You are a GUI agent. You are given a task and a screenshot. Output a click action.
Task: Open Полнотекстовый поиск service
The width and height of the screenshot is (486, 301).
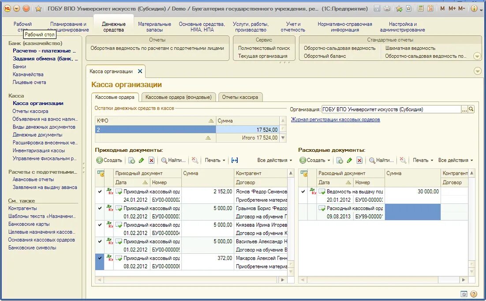click(x=264, y=48)
